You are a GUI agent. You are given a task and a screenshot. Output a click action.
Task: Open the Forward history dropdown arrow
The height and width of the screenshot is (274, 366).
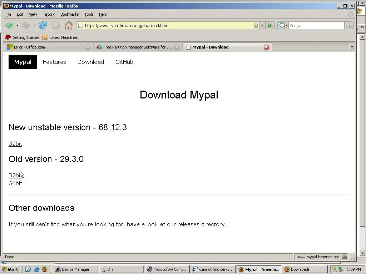(34, 25)
